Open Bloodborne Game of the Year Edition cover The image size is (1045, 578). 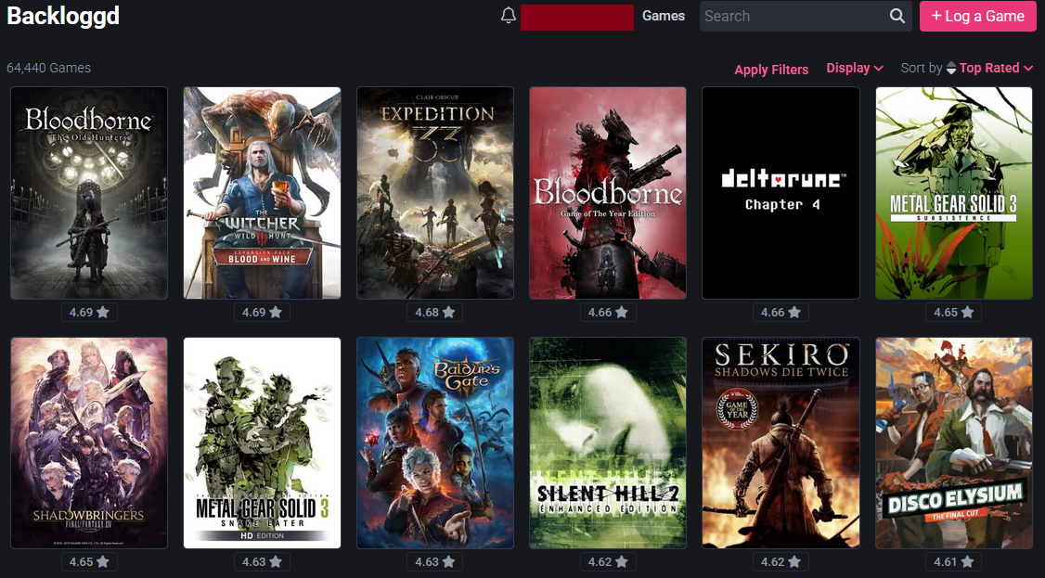point(608,193)
